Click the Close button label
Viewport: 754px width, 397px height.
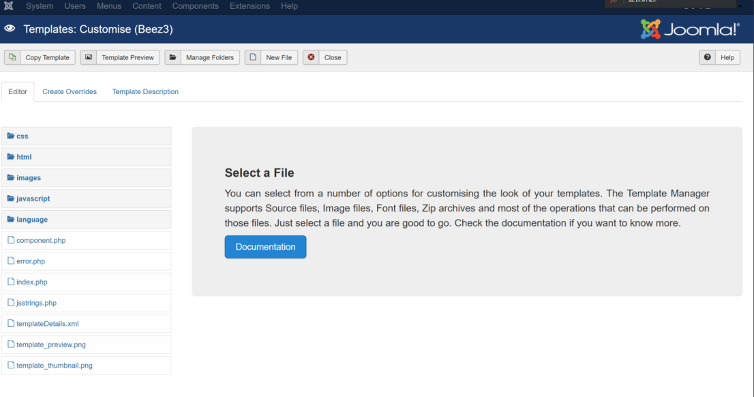[x=332, y=57]
